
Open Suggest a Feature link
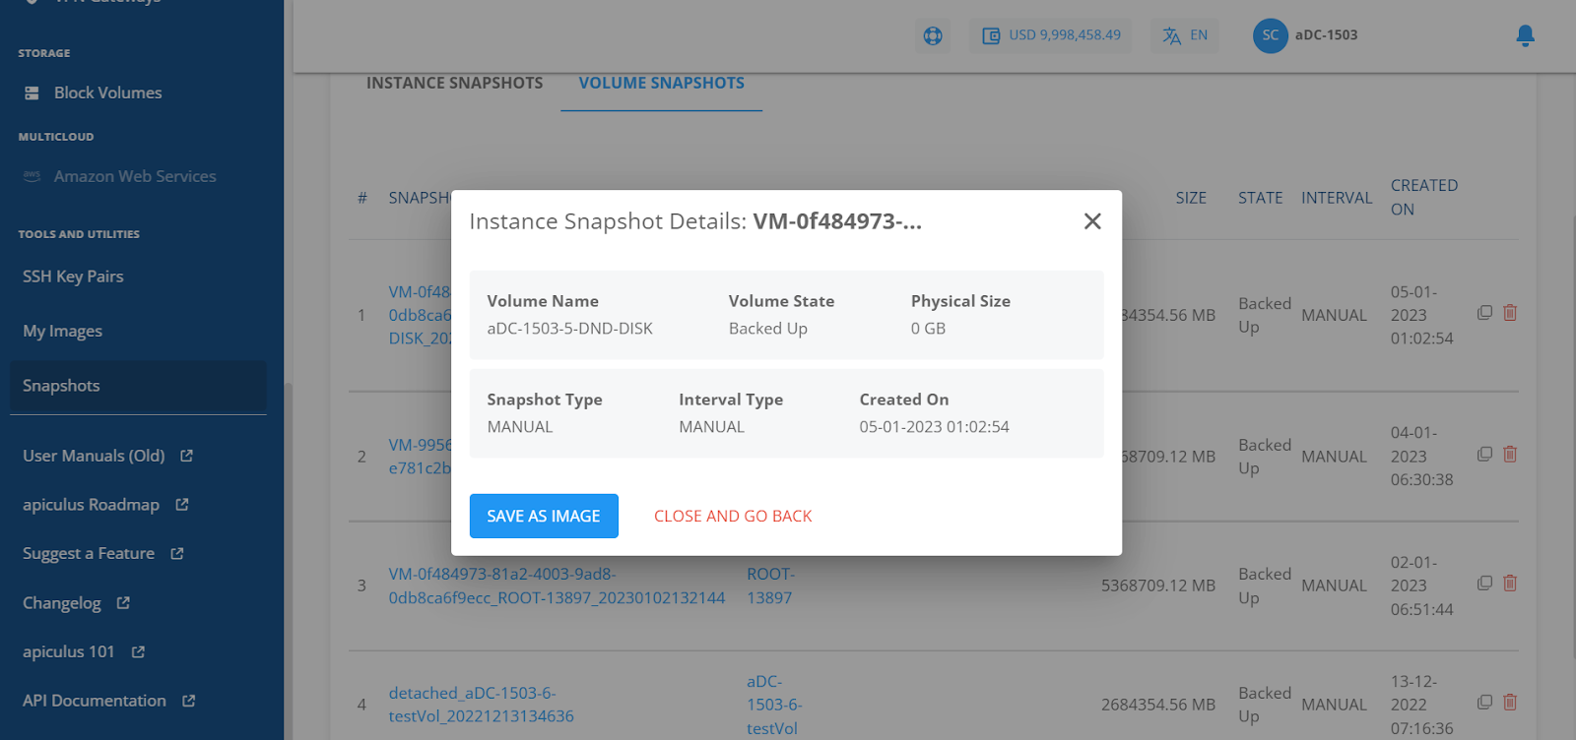coord(89,554)
